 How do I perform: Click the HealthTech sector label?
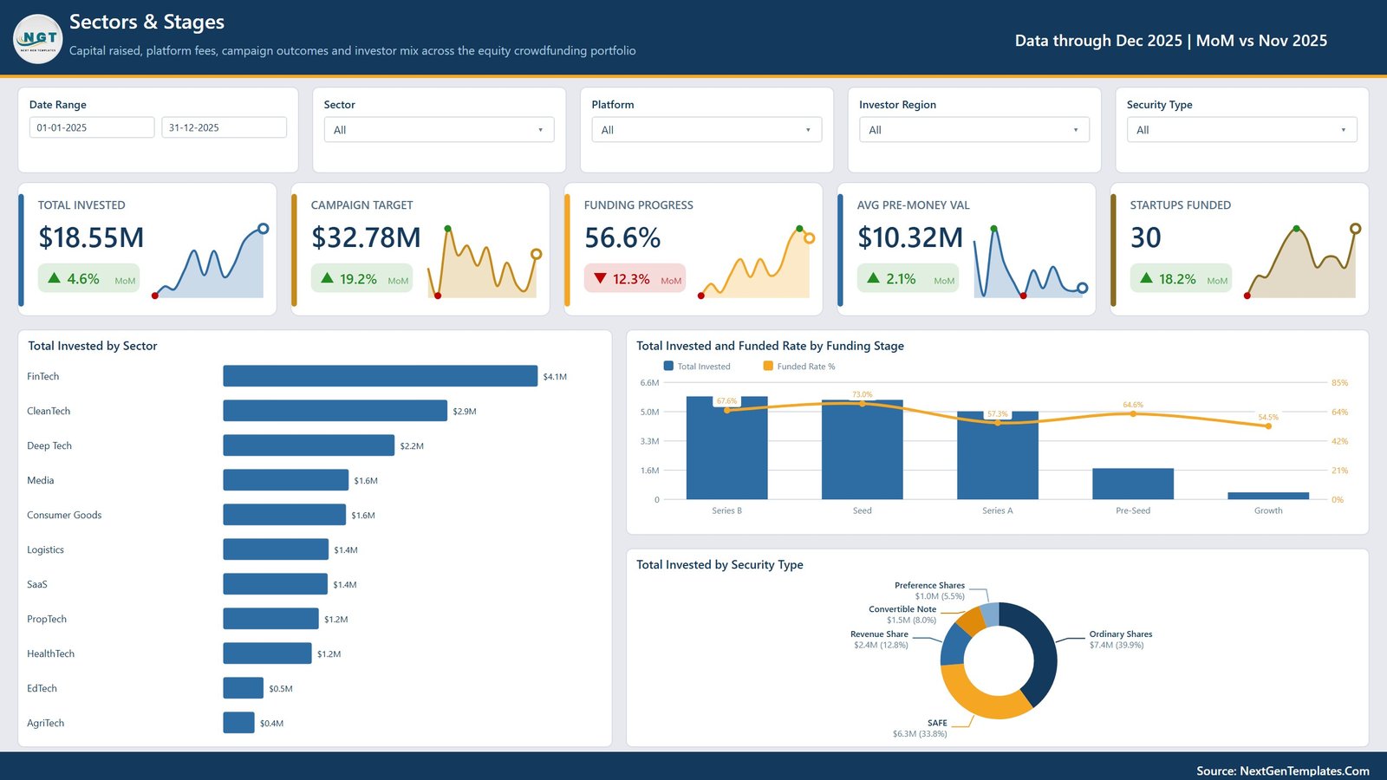point(50,653)
